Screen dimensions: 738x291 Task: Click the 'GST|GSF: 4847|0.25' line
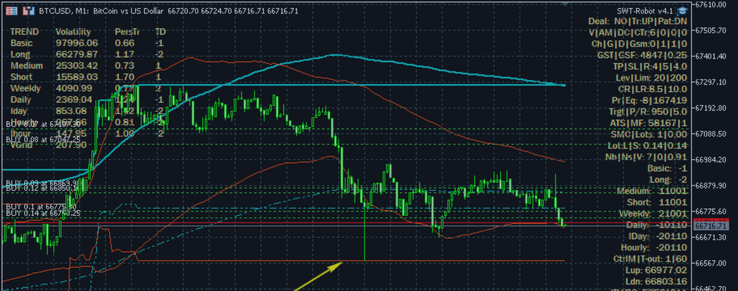coord(642,55)
